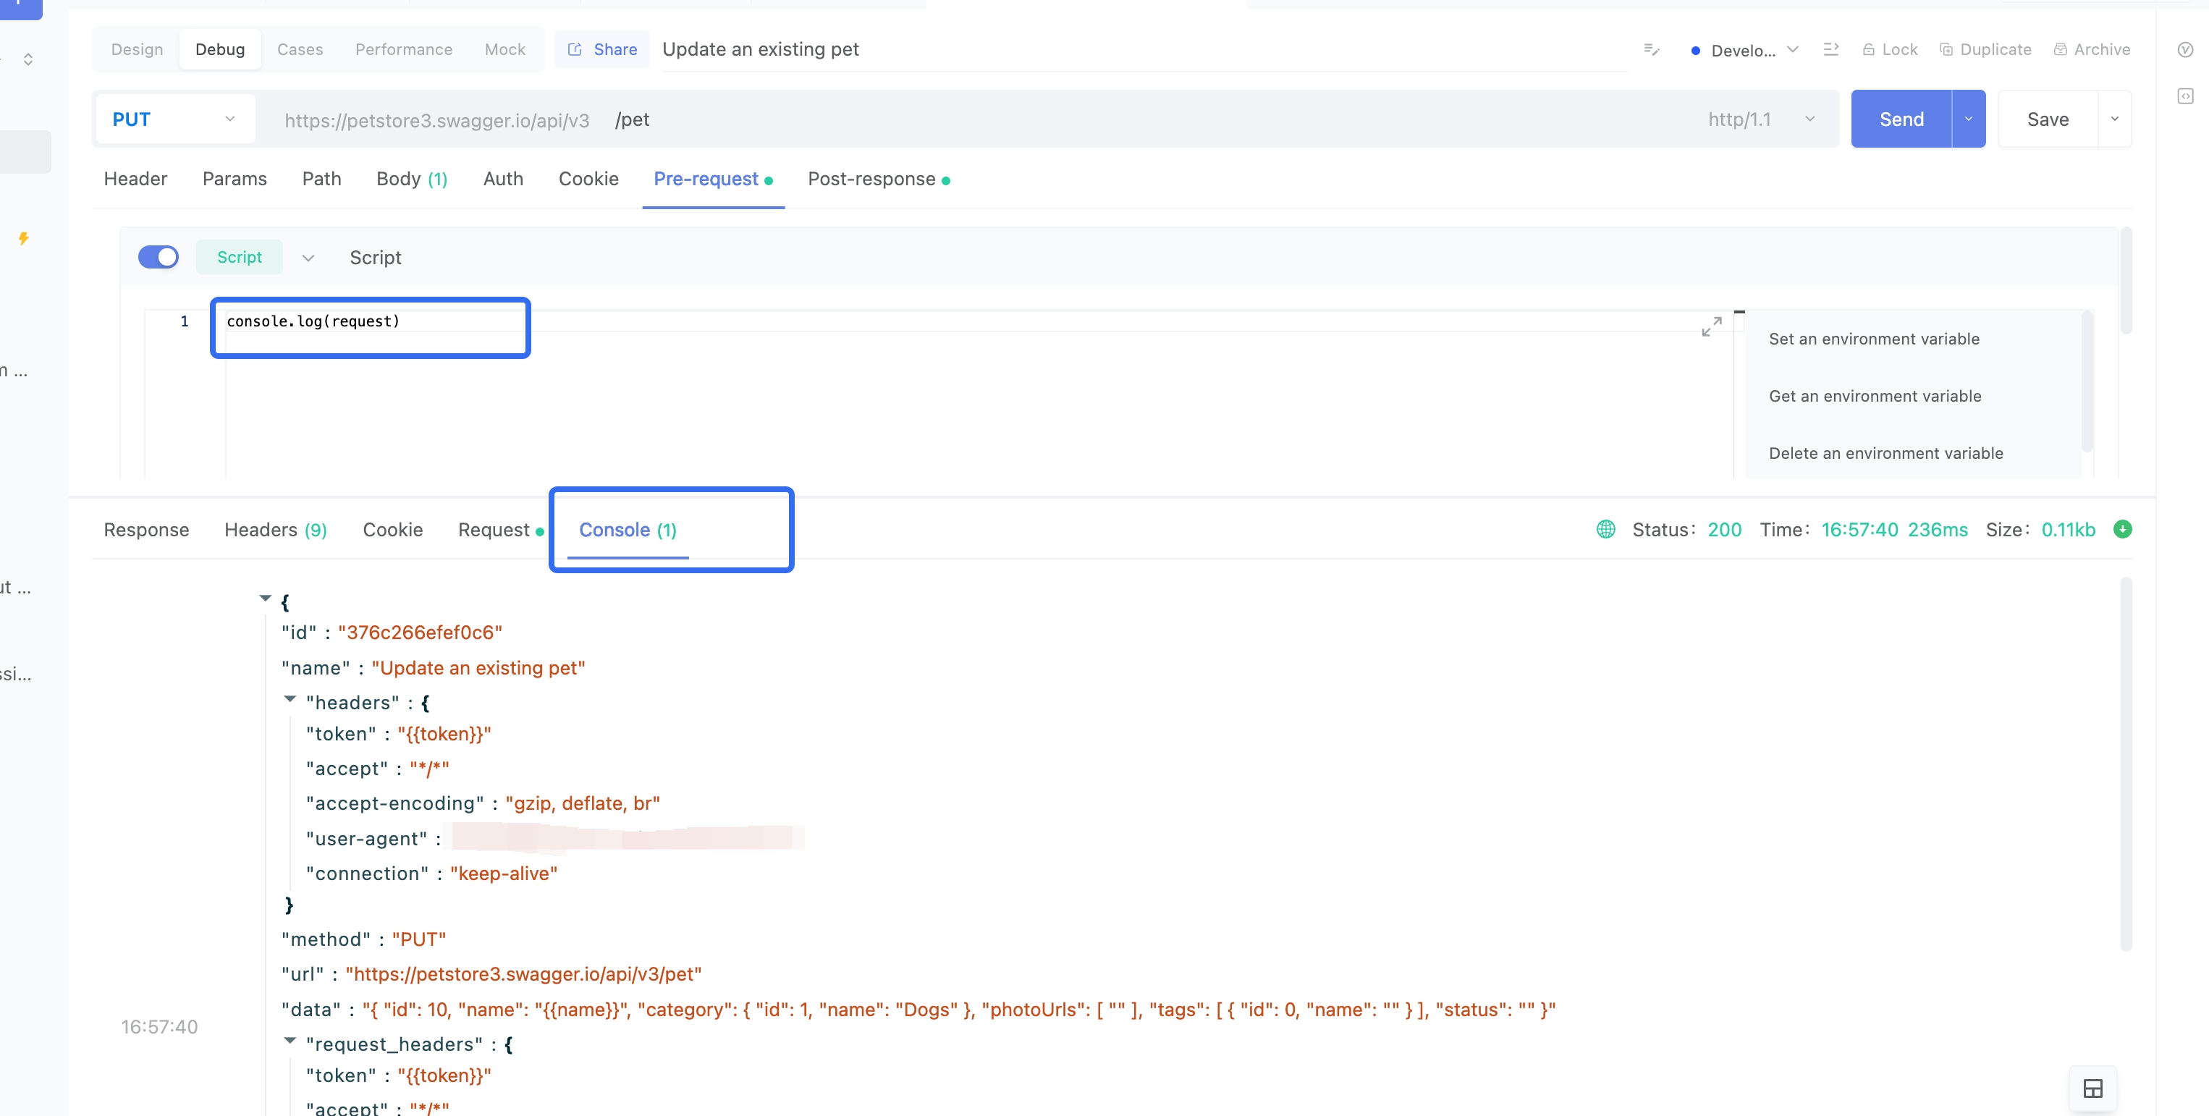The height and width of the screenshot is (1116, 2209).
Task: Select the Console (1) tab
Action: pyautogui.click(x=628, y=530)
